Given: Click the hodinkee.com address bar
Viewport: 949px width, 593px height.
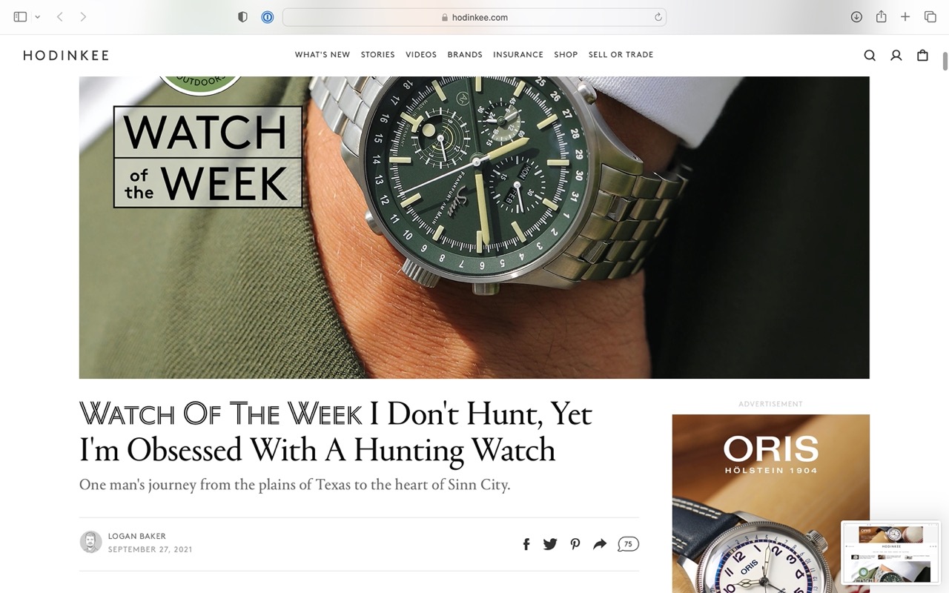Looking at the screenshot, I should click(x=474, y=17).
